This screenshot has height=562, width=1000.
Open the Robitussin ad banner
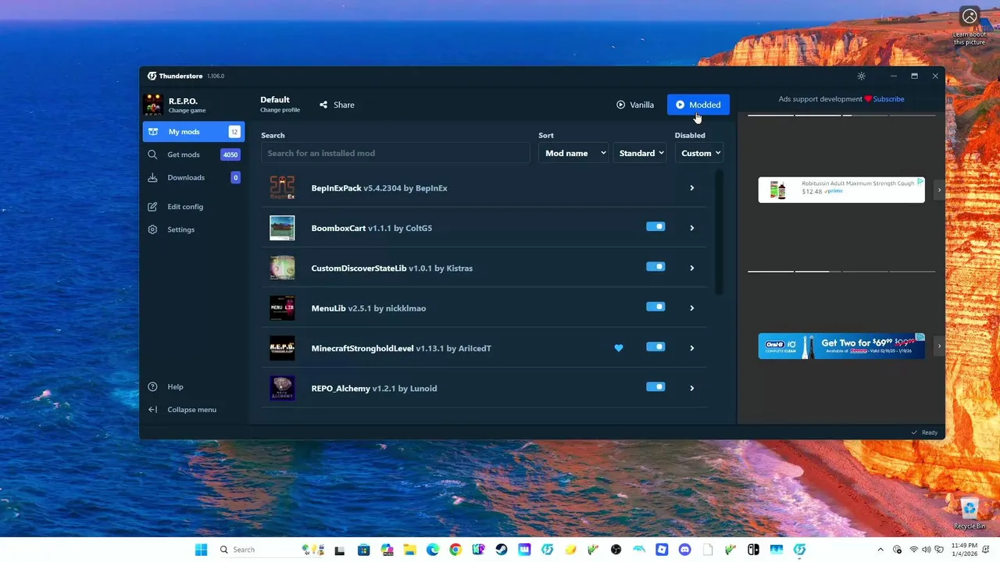coord(841,190)
